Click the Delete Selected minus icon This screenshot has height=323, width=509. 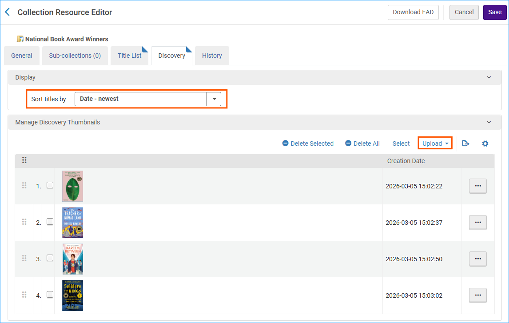click(x=284, y=143)
